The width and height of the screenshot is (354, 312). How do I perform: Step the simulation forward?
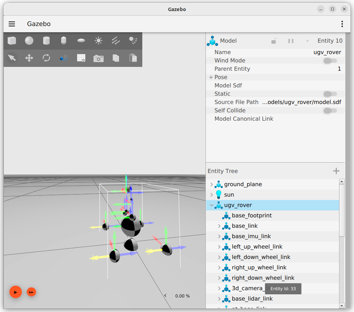(x=31, y=292)
